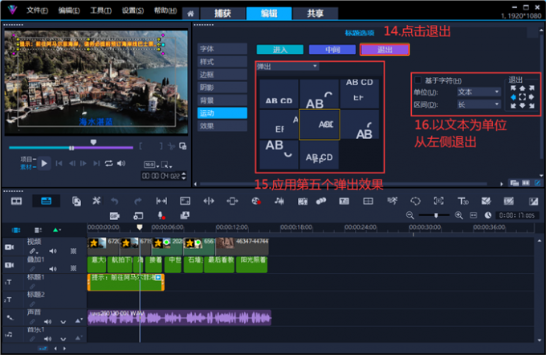Select the purple voice audio clip
546x355 pixels.
(x=179, y=318)
